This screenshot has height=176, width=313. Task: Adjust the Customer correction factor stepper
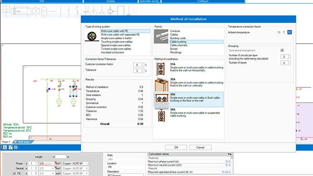142,65
